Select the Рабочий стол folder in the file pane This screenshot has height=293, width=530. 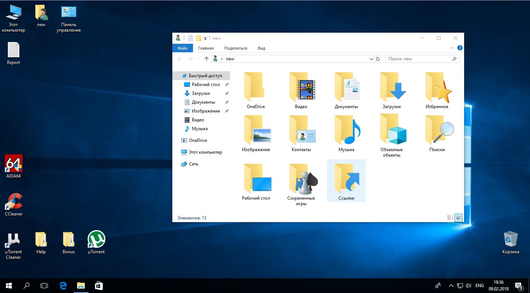pos(256,182)
